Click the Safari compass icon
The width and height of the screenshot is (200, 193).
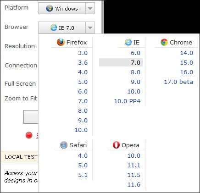coord(64,145)
